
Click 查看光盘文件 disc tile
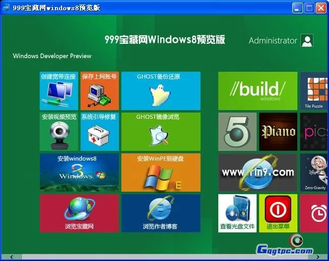(237, 213)
